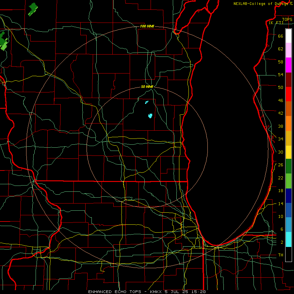Click the yellow legend swatch
This screenshot has width=294, height=294.
click(x=288, y=152)
